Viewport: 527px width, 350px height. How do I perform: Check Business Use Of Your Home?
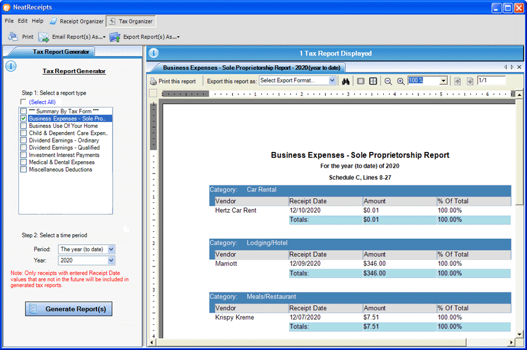pos(23,126)
